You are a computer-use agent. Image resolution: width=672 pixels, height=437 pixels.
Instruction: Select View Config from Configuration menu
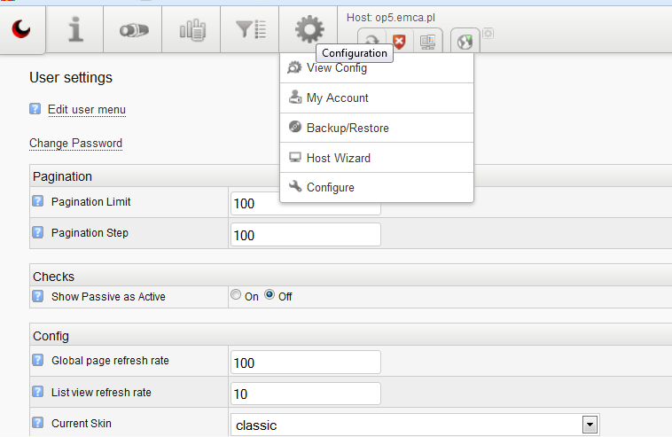pyautogui.click(x=336, y=68)
